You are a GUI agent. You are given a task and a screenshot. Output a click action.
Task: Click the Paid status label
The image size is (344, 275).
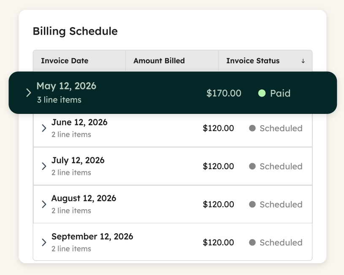[x=280, y=93]
